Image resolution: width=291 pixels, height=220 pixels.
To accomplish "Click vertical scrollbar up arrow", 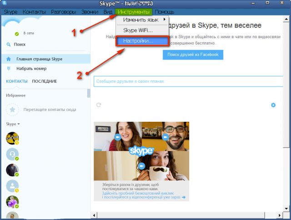I will pos(286,19).
